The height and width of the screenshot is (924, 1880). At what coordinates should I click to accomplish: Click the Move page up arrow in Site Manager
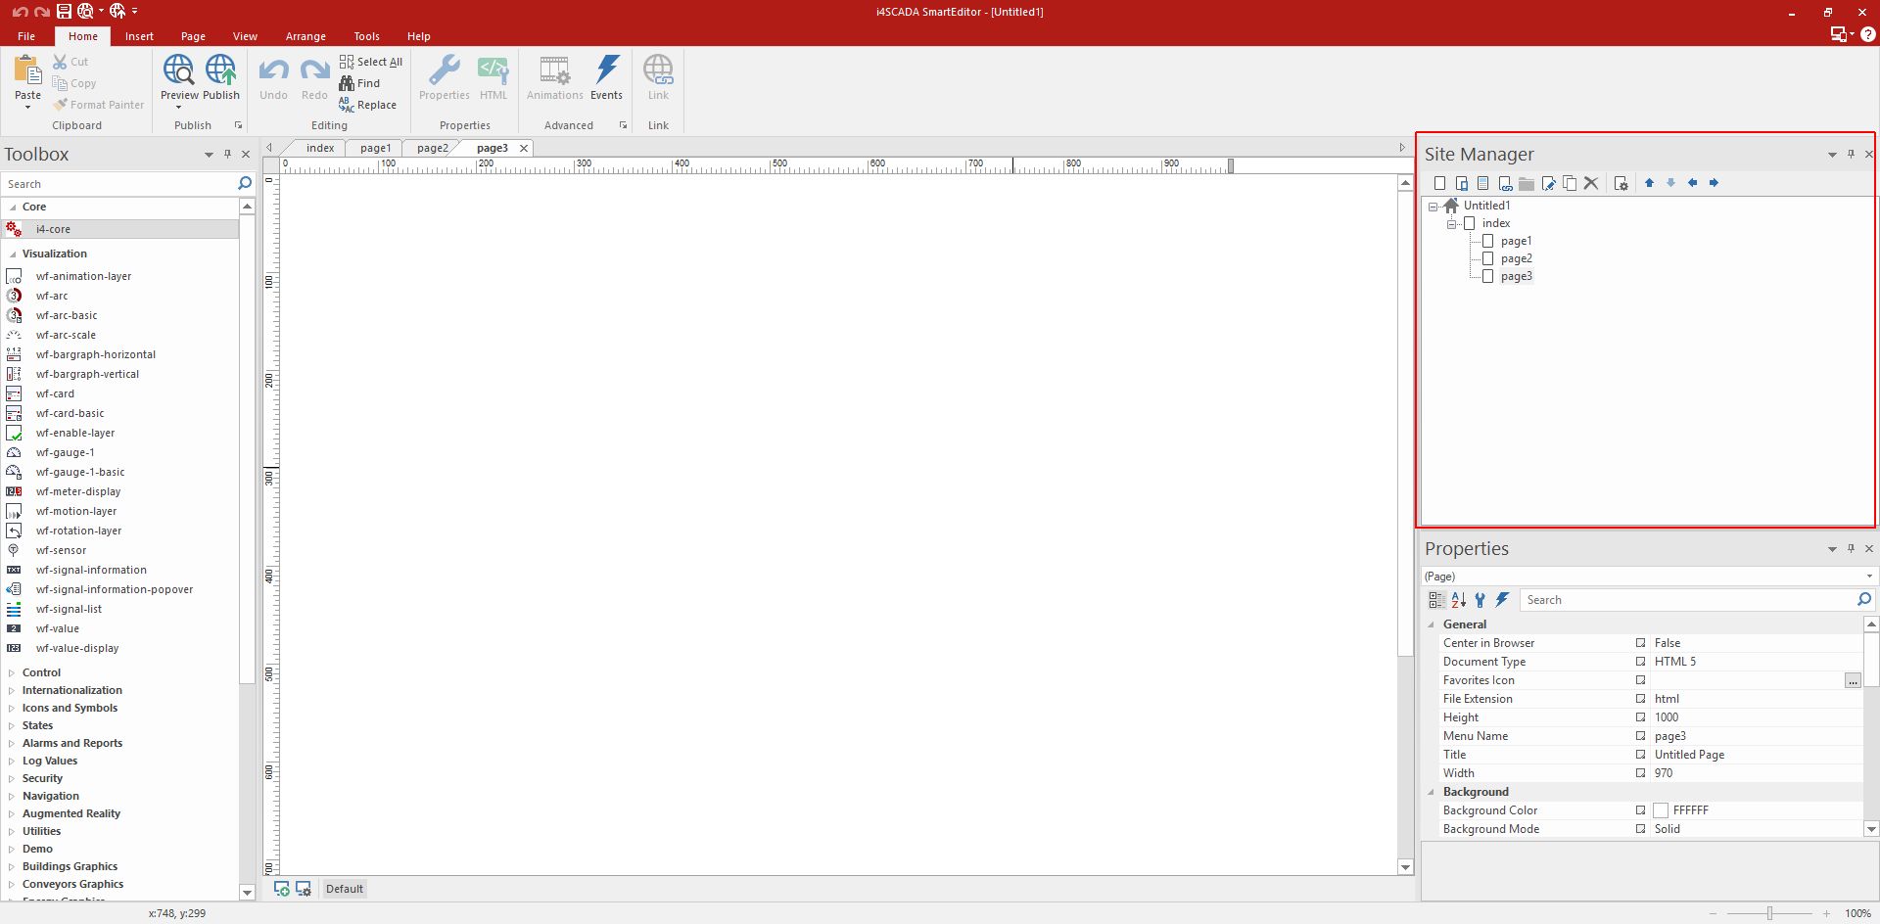1648,183
